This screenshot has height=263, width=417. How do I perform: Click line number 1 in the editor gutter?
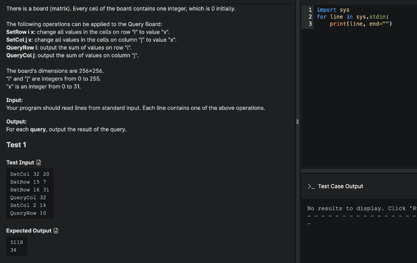310,9
